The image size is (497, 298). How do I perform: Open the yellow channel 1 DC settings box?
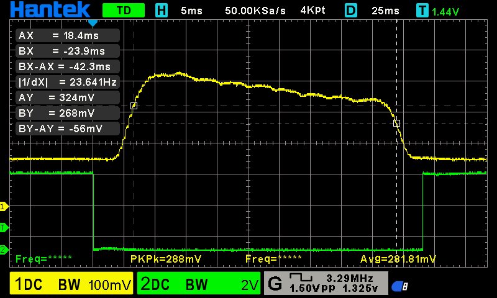click(x=71, y=283)
